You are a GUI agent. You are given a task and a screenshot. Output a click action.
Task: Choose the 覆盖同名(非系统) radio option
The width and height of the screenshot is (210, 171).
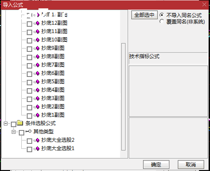[162, 21]
